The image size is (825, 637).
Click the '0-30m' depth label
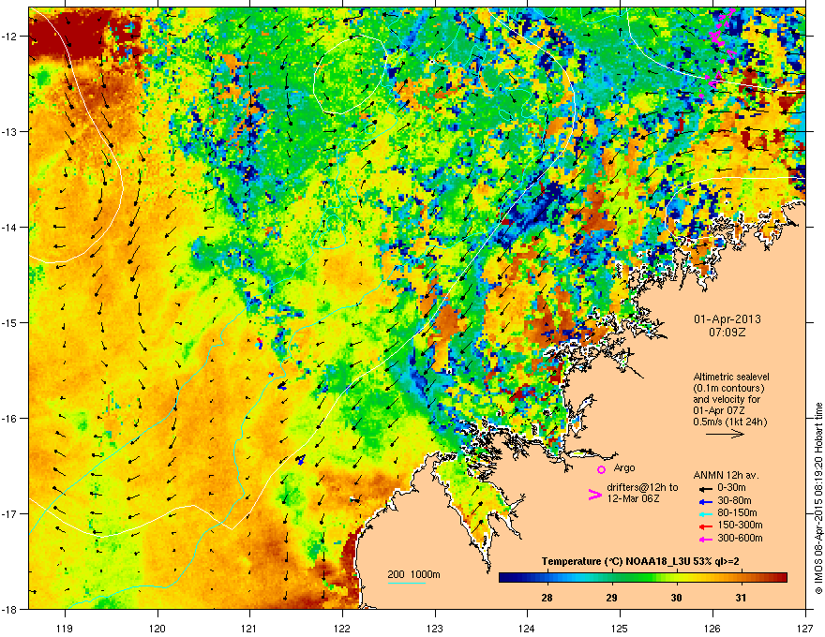coord(732,488)
